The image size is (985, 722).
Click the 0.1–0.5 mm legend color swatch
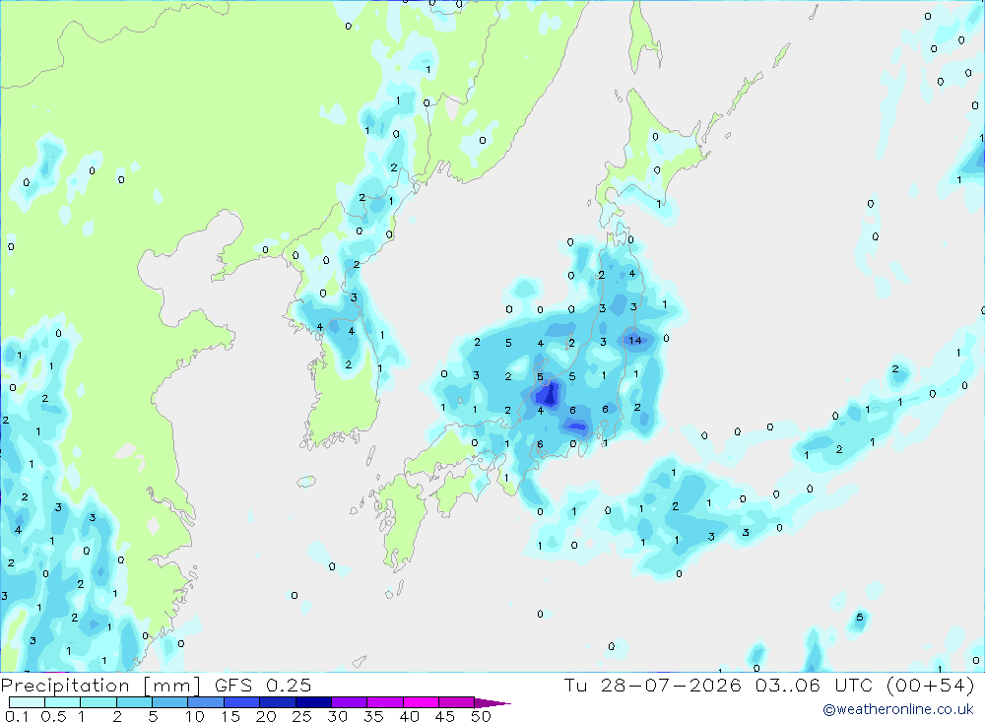coord(27,702)
